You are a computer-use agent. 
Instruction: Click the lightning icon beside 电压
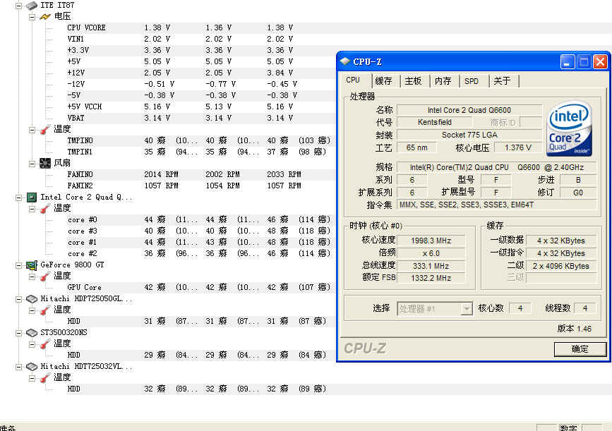(45, 17)
